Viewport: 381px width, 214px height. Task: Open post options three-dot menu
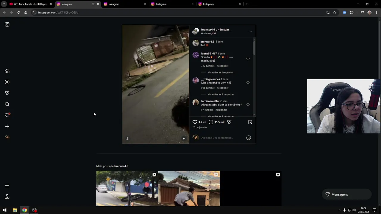[250, 31]
